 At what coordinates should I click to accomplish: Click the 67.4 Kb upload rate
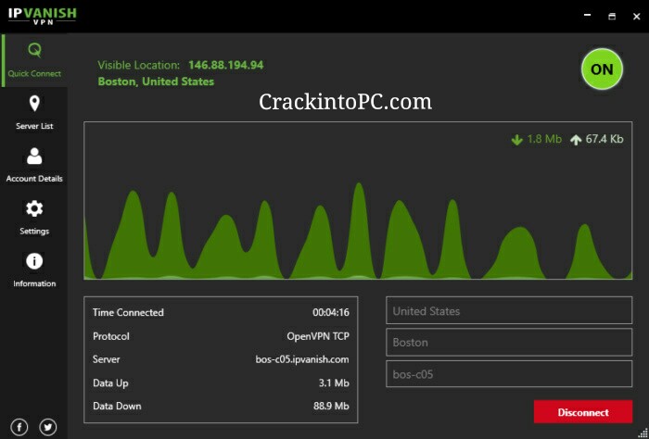[604, 139]
